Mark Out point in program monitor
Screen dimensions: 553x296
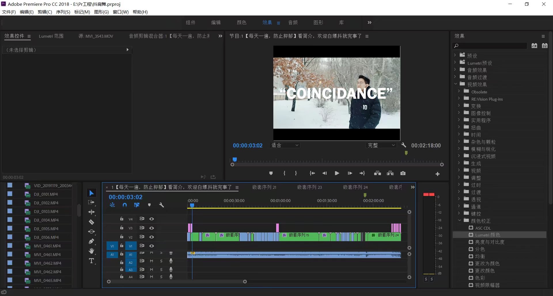(296, 173)
